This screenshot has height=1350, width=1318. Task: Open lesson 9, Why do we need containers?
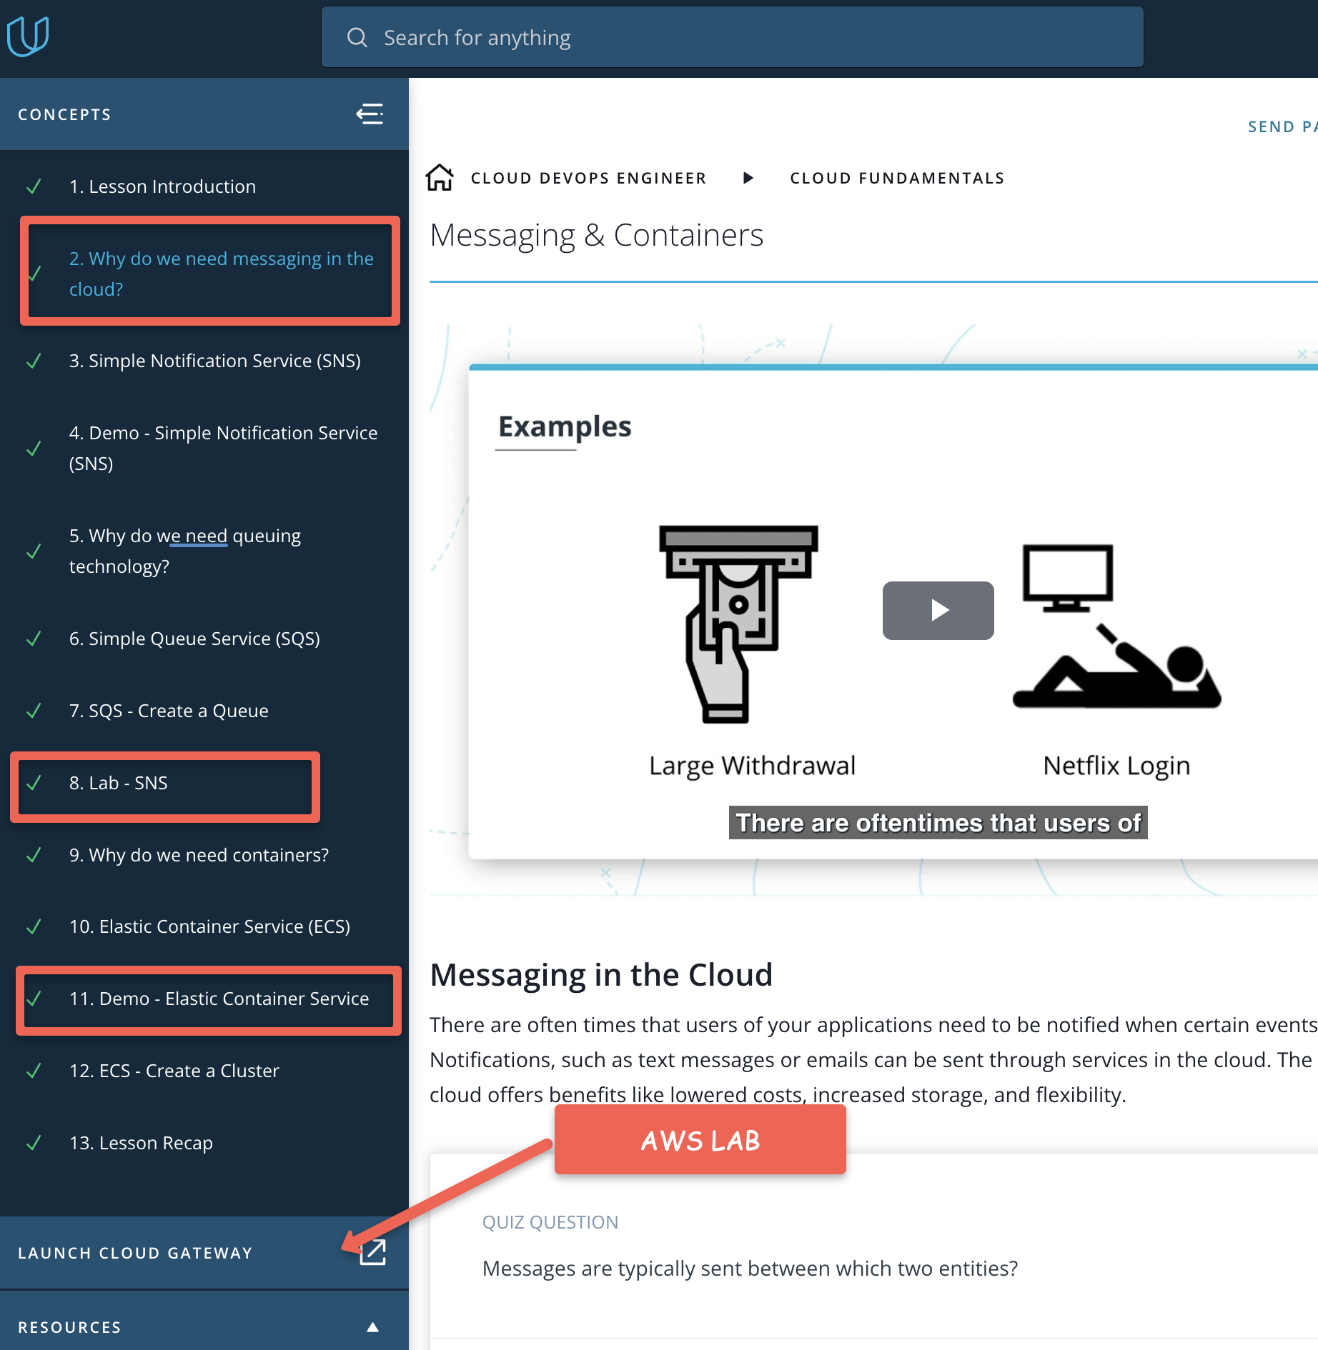coord(199,855)
